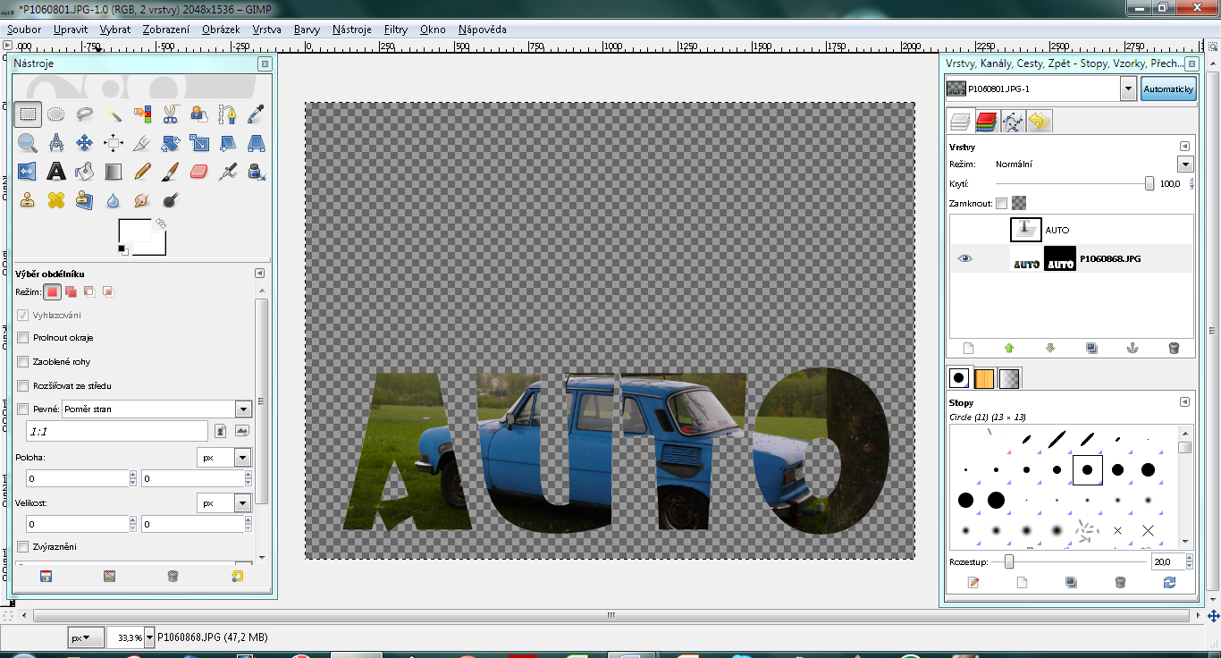
Task: Select the Move tool
Action: tap(85, 142)
